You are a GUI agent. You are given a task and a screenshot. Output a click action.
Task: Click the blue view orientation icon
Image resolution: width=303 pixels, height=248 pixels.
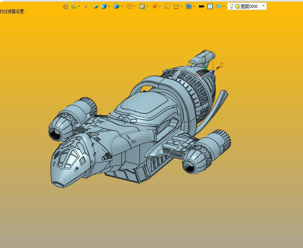click(x=116, y=7)
